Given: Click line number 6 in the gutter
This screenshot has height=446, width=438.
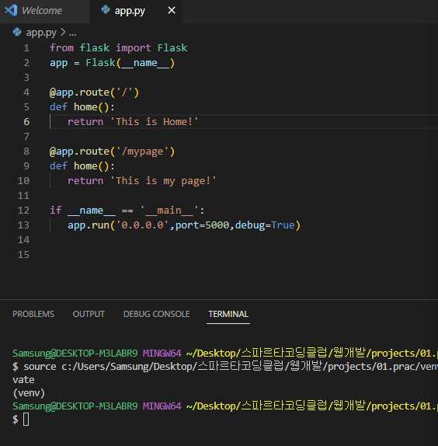Looking at the screenshot, I should click(26, 122).
